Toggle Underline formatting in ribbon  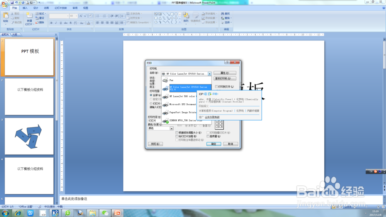(61, 23)
